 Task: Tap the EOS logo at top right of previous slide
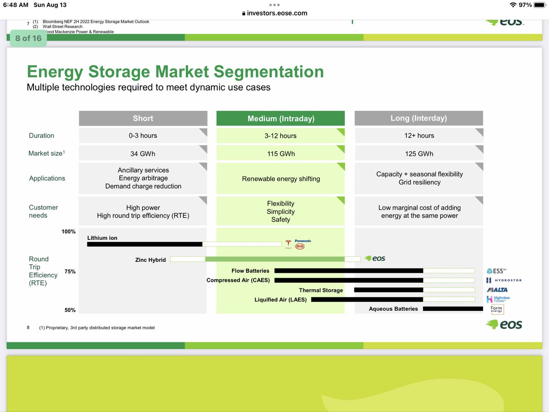click(505, 22)
